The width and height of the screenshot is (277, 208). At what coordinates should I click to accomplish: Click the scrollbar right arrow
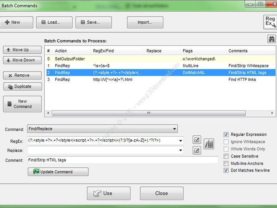point(272,113)
